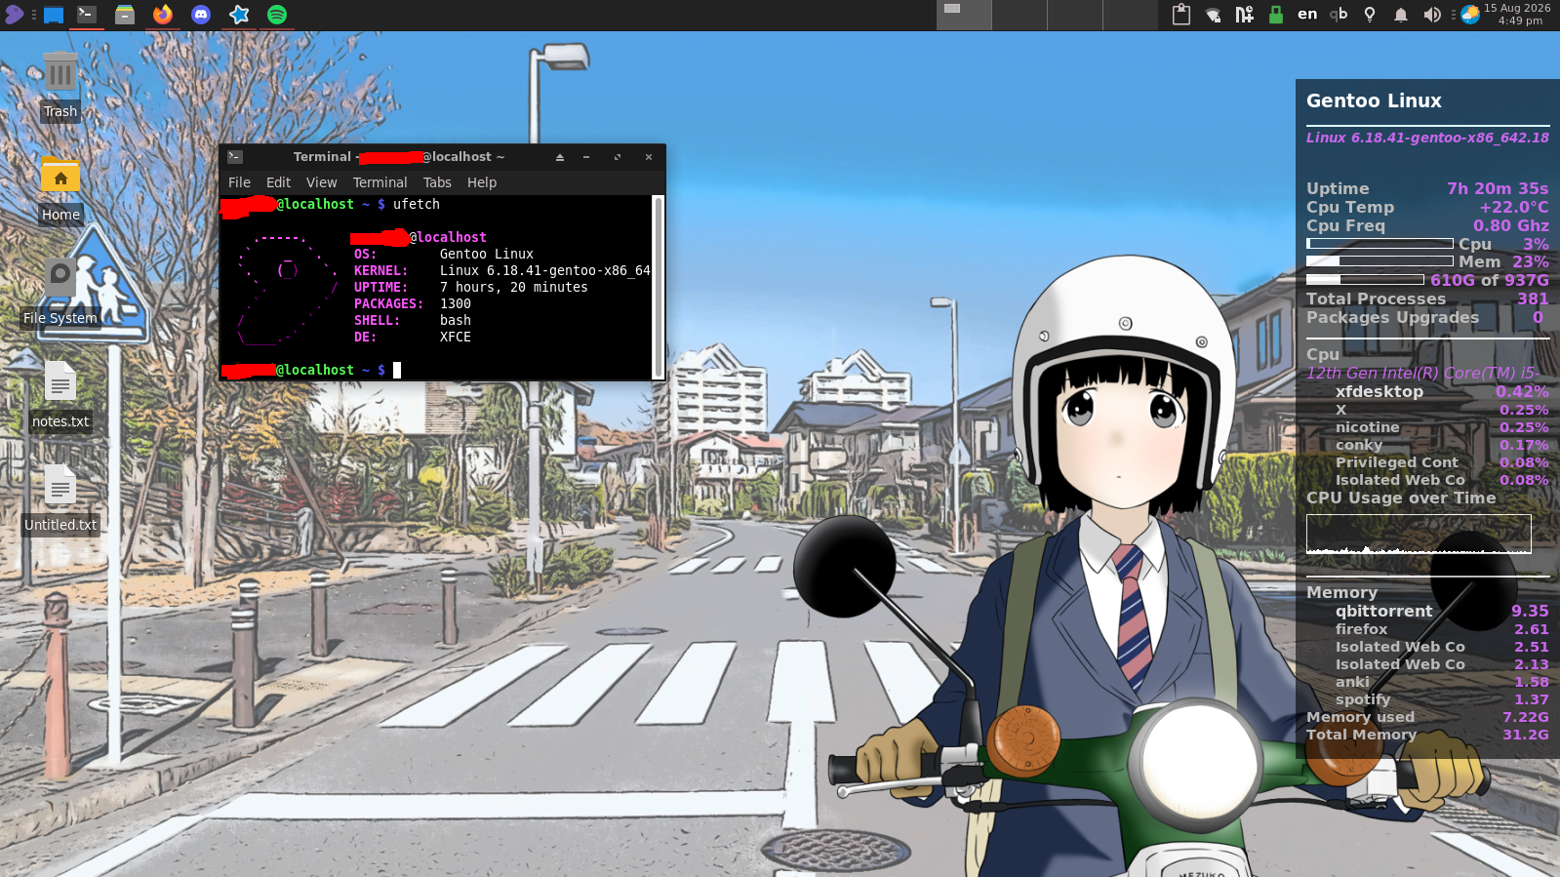Click the "bash" shell value in Terminal

pos(456,320)
